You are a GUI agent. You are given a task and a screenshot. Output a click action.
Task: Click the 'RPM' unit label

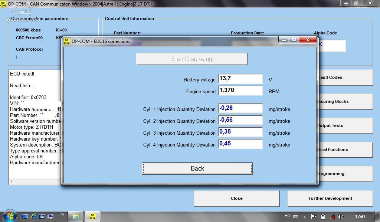[x=274, y=91]
